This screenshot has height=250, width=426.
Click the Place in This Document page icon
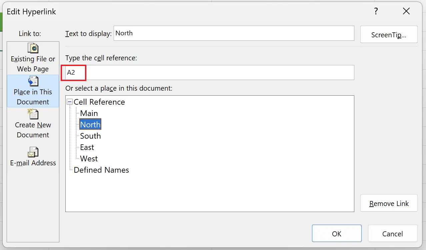(33, 81)
